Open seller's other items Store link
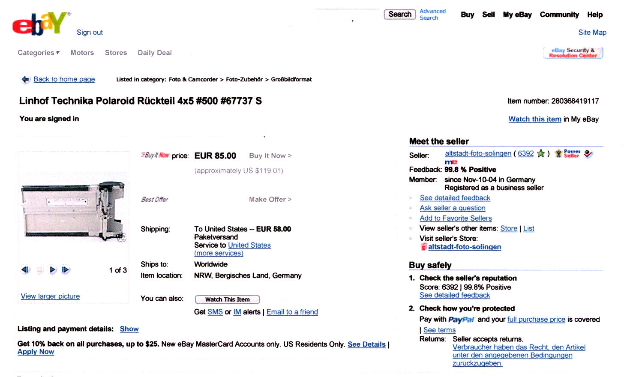Viewport: 630px width, 377px height. click(509, 229)
